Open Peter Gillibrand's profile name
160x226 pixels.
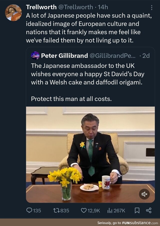point(64,56)
